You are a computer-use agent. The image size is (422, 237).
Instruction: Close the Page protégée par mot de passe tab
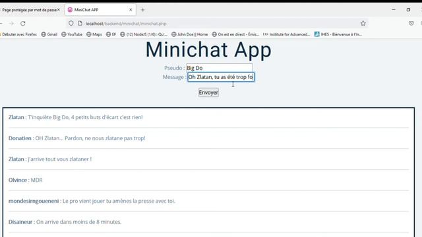click(59, 10)
